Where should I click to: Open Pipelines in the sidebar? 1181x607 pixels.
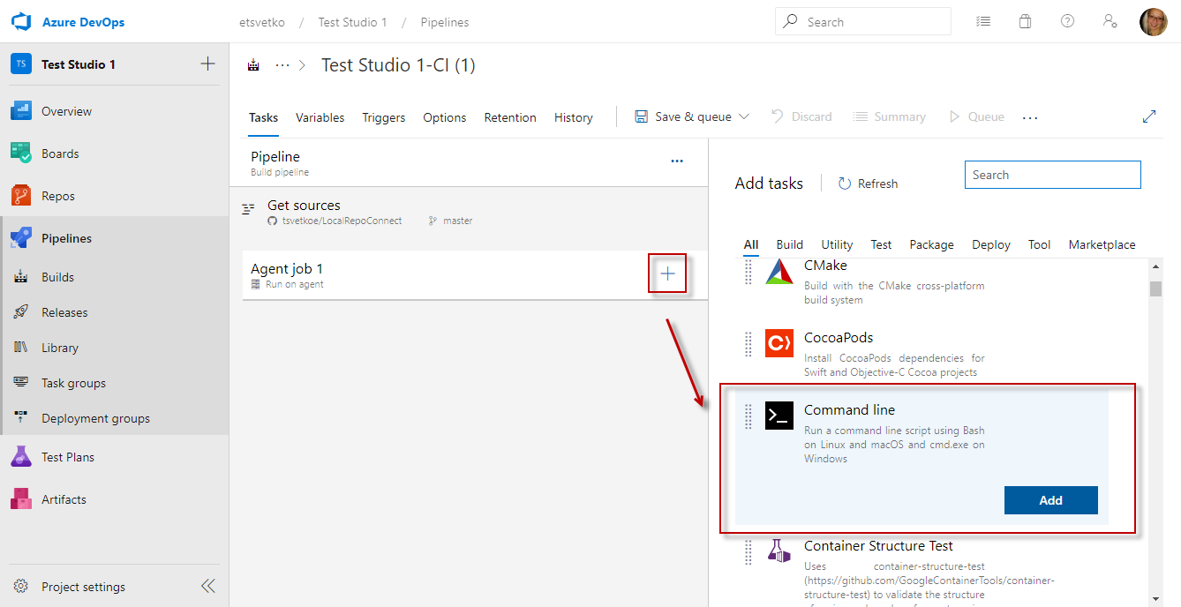pos(115,238)
